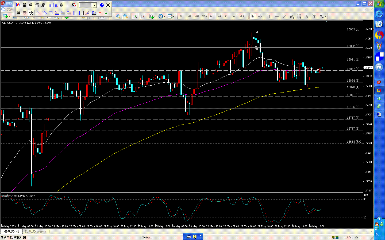Click the 箱 button in floating toolbar

(37, 5)
